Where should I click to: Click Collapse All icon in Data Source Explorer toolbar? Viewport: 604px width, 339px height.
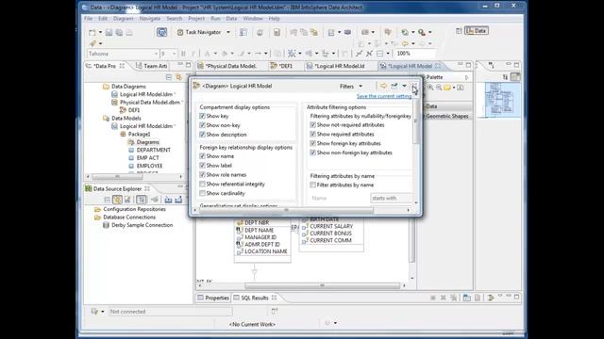coord(107,200)
